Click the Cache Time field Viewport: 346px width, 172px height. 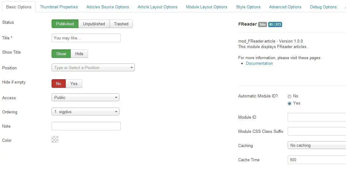click(x=317, y=160)
